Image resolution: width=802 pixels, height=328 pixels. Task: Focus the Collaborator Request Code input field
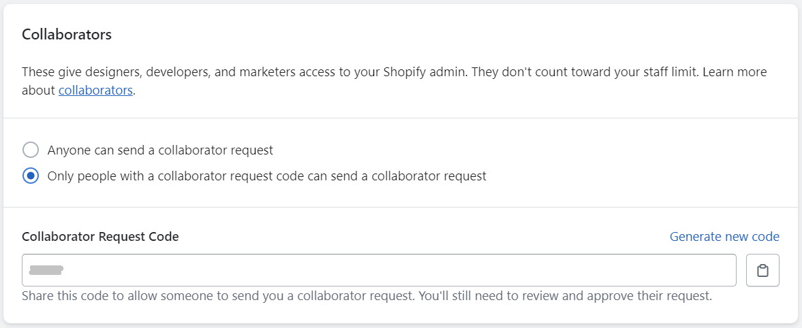pos(379,271)
